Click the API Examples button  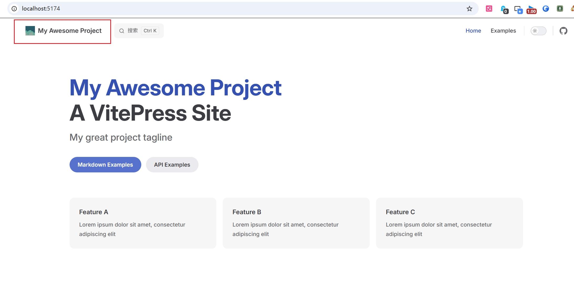(172, 165)
